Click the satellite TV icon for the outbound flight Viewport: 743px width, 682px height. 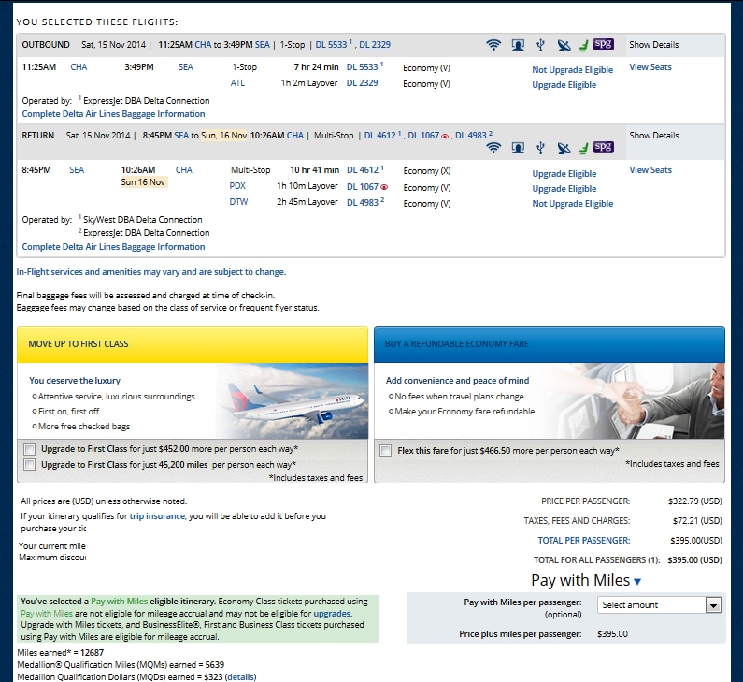[563, 44]
